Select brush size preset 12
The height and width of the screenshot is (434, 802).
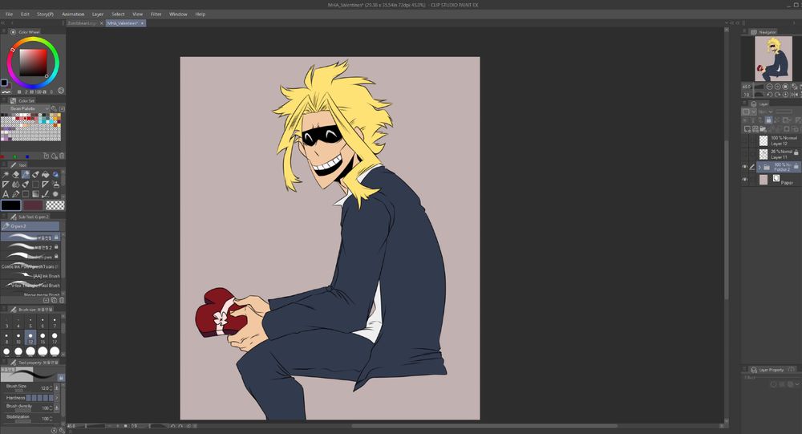click(30, 338)
